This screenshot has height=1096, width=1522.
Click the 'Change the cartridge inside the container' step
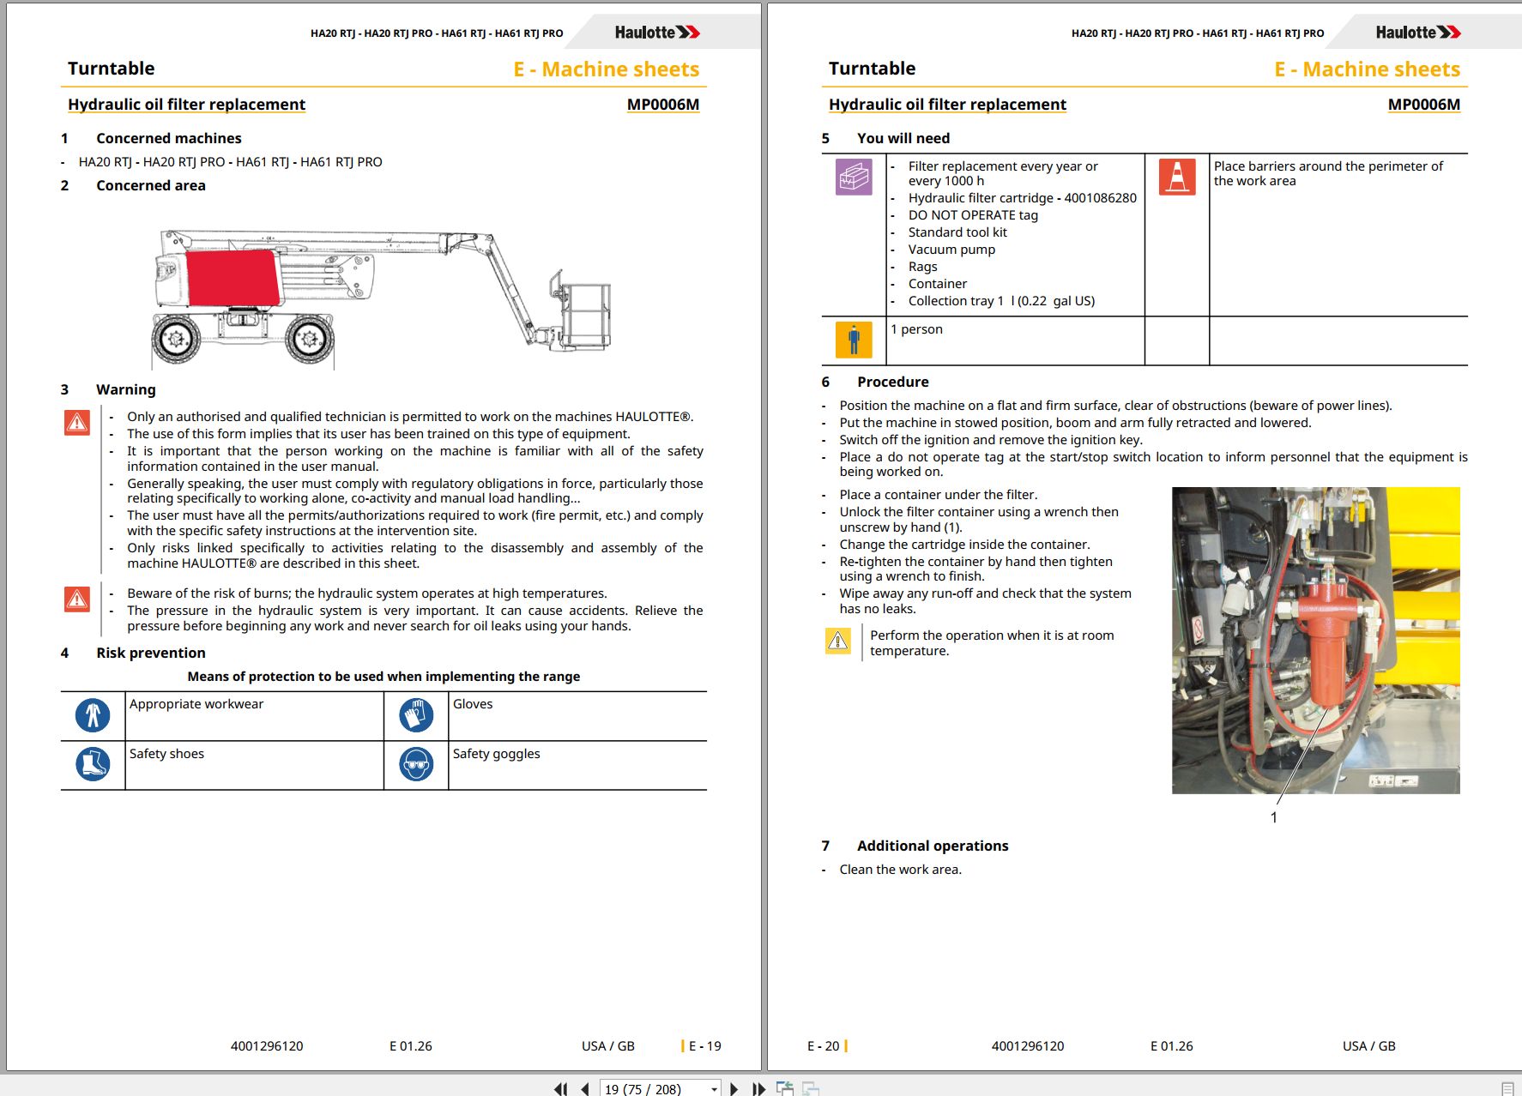[x=964, y=545]
